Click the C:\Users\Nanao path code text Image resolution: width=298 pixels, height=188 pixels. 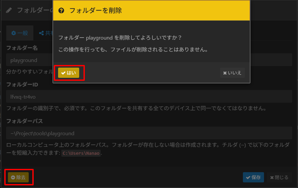click(x=81, y=153)
